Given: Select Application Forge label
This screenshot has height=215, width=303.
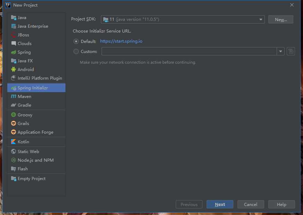Looking at the screenshot, I should tap(36, 132).
